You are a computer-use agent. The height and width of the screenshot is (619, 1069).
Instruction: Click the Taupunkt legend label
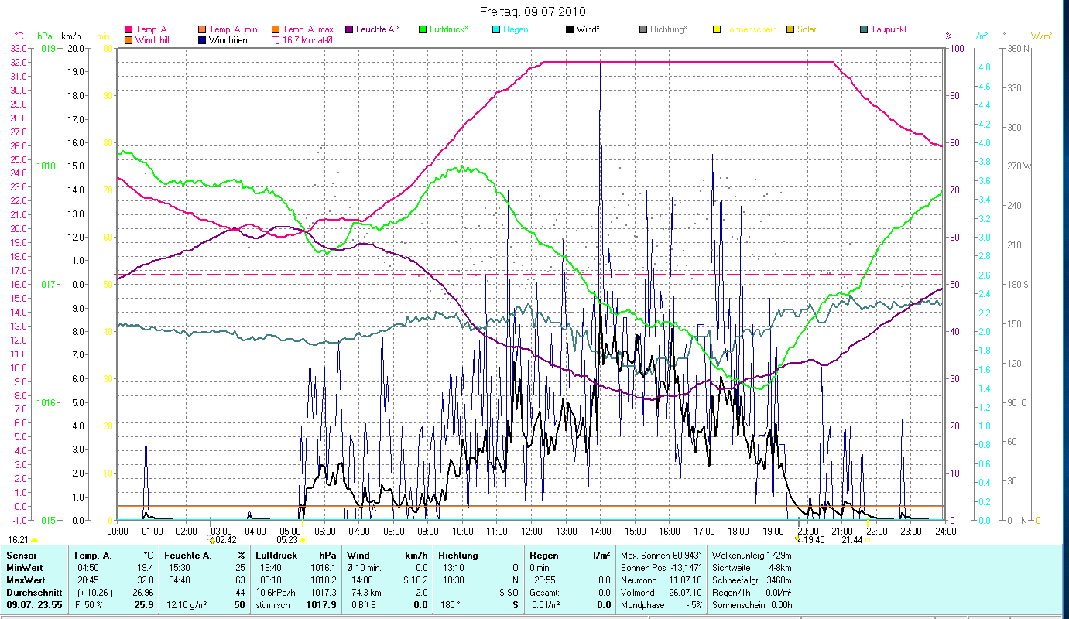[889, 29]
